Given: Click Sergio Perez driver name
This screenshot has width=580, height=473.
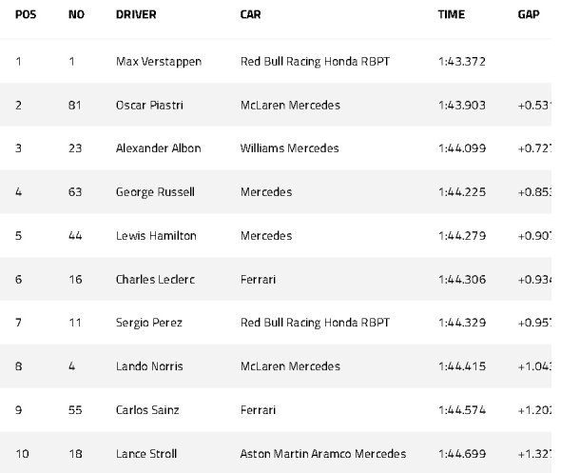Looking at the screenshot, I should [x=149, y=323].
